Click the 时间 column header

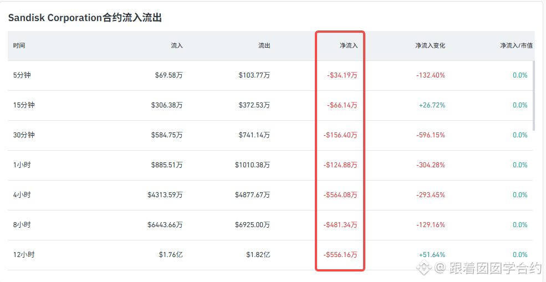pos(19,45)
